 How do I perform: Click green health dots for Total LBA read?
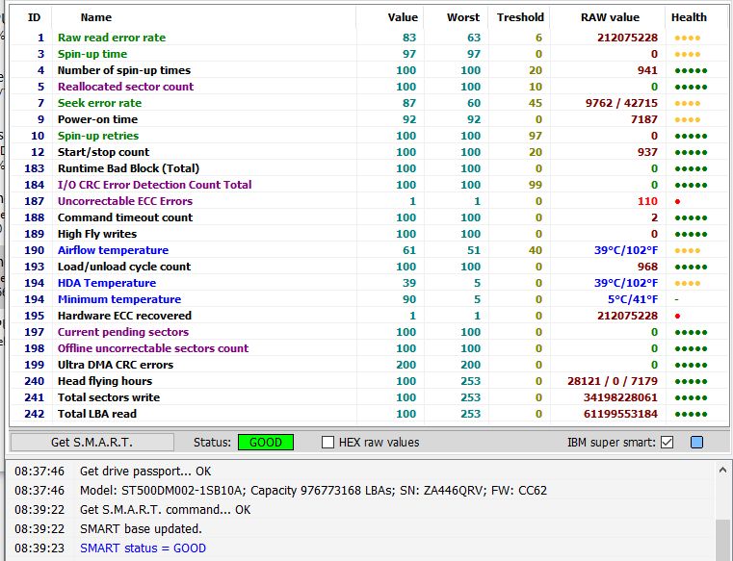(691, 415)
